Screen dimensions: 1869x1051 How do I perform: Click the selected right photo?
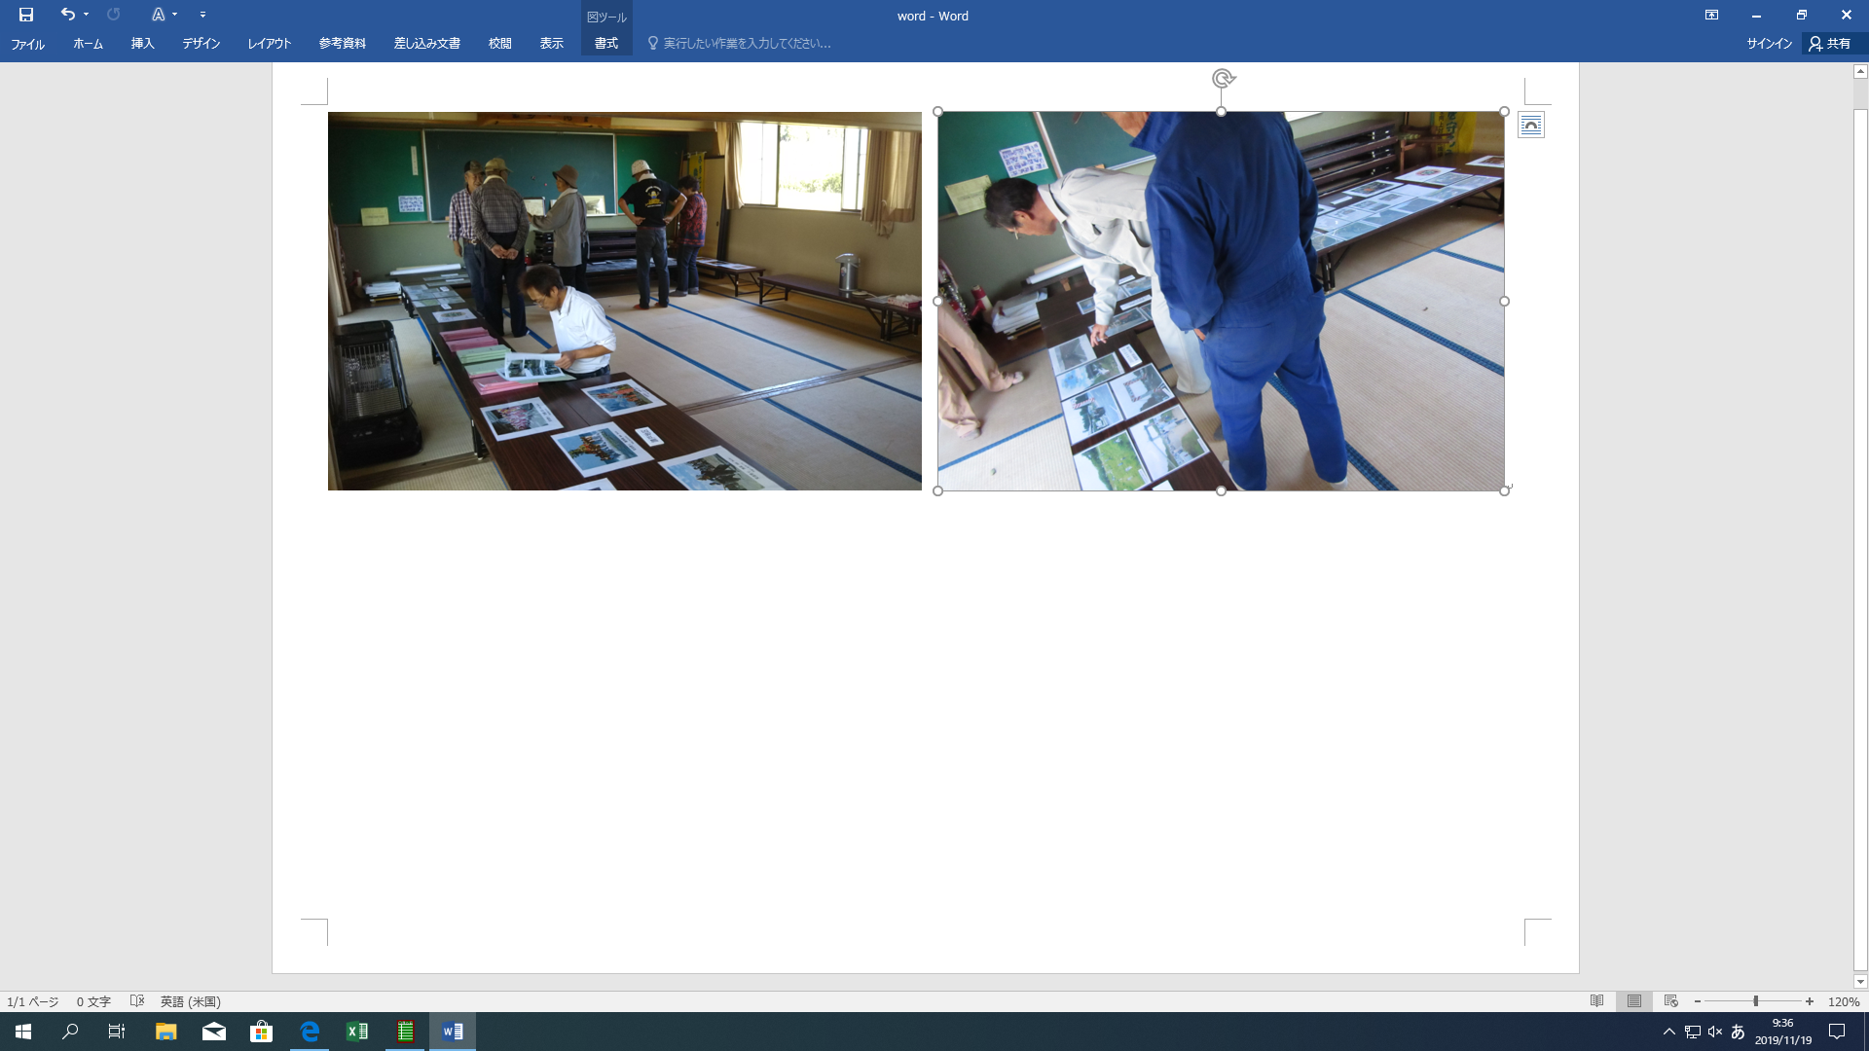pos(1221,301)
